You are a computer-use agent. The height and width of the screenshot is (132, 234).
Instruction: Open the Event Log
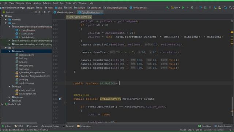(204, 126)
